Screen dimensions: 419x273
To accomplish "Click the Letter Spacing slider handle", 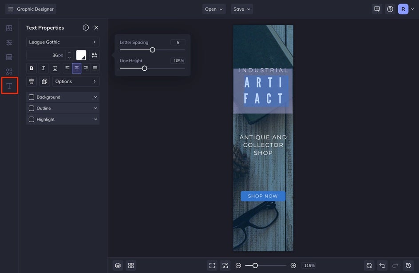I will click(x=152, y=50).
